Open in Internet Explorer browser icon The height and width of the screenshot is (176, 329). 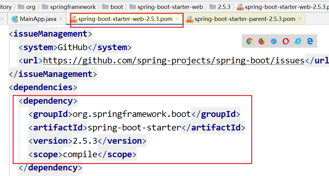click(298, 41)
